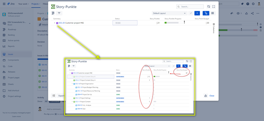
Task: Expand the ESU Screenshots Sc... board chevron in sidebar
Action: [30, 23]
